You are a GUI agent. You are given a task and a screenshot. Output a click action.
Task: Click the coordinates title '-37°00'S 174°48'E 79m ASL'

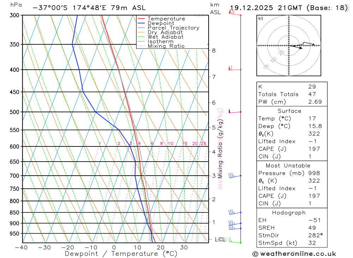click(89, 8)
